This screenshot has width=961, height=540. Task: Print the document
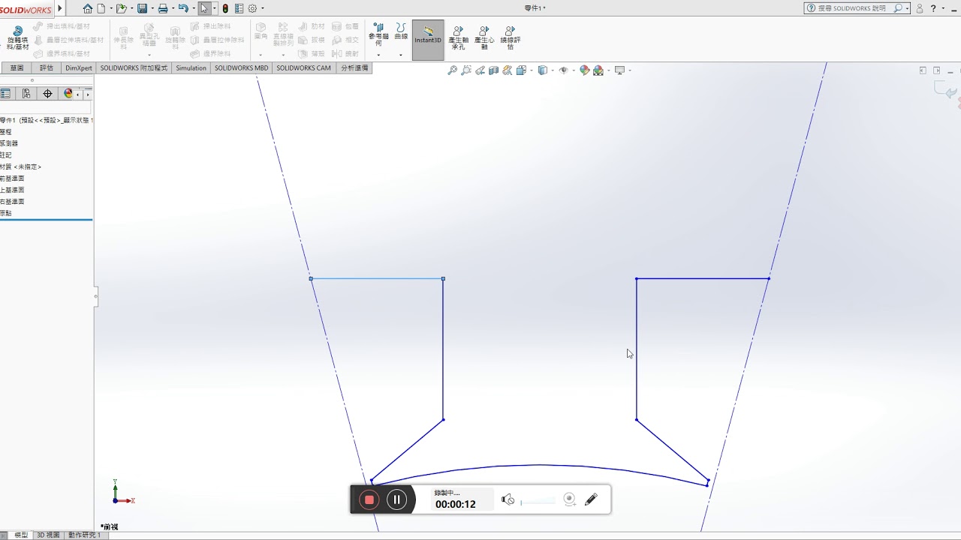point(162,8)
